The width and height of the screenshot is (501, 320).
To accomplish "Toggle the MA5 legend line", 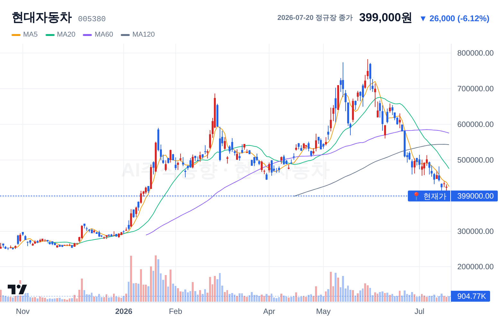I will pyautogui.click(x=24, y=34).
